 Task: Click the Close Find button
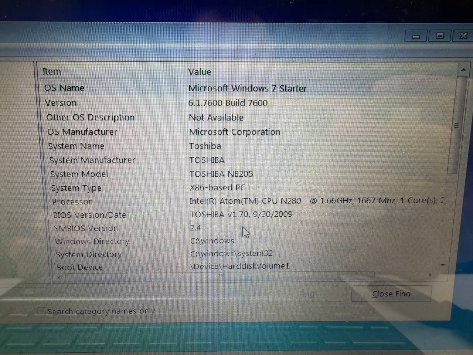[391, 294]
